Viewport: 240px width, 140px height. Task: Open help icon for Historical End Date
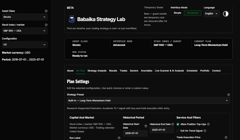click(x=172, y=124)
